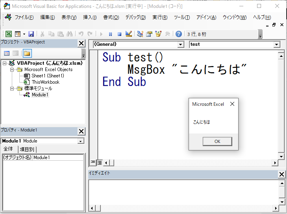Click the Toolbox toolbar icon

pos(167,34)
